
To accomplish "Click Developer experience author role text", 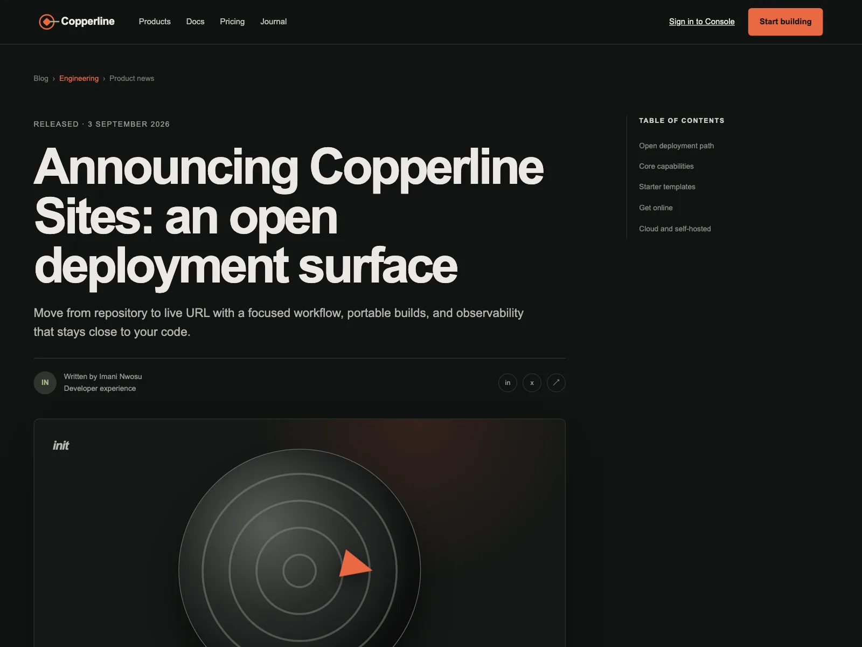I will [100, 388].
